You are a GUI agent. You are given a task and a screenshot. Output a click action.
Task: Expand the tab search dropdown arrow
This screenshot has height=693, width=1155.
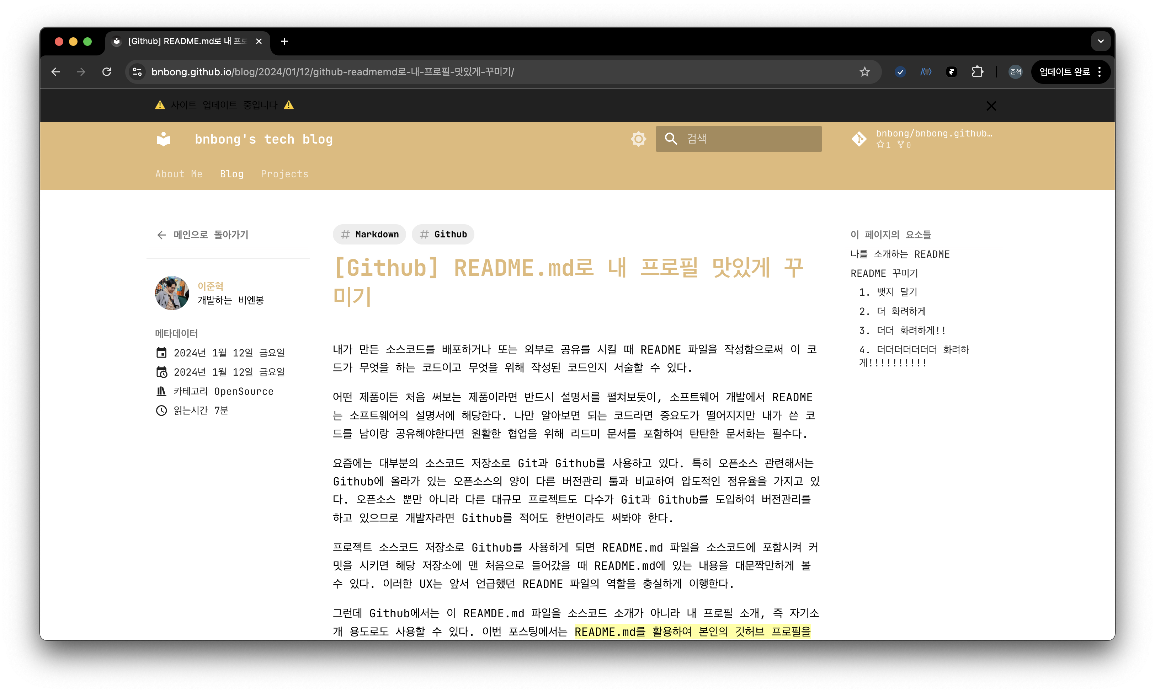click(x=1101, y=42)
